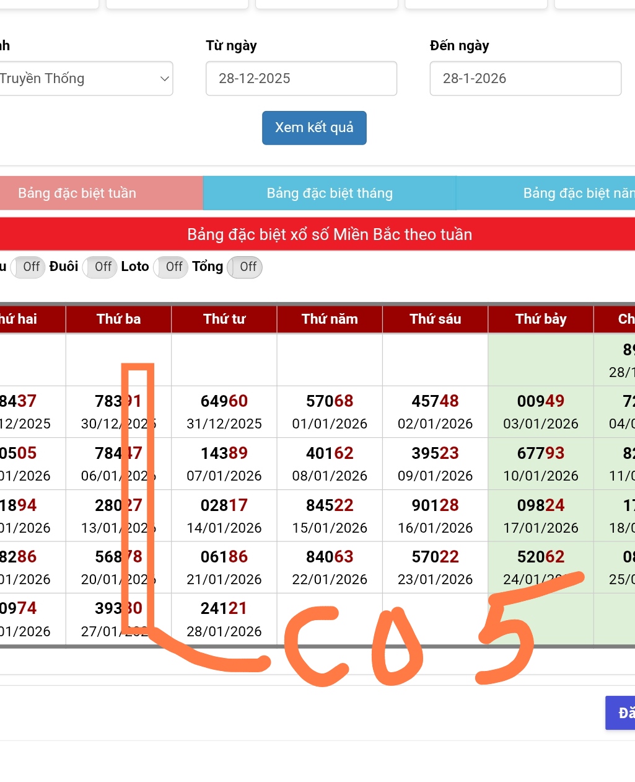Image resolution: width=635 pixels, height=782 pixels.
Task: Click the date 21/01/2026 in the table
Action: pos(224,579)
